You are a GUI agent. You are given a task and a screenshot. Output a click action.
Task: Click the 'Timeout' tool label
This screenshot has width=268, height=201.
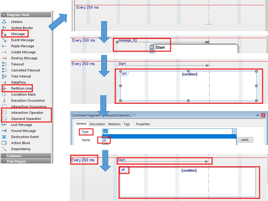tap(18, 64)
